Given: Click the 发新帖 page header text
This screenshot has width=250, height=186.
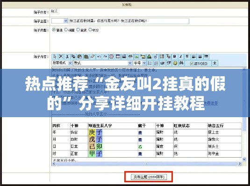Looking at the screenshot, I should tap(127, 5).
